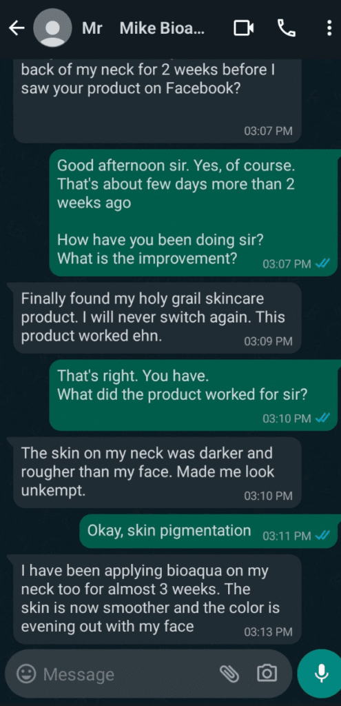Select the 'holy grail skincare' message
The image size is (341, 706).
[x=158, y=318]
